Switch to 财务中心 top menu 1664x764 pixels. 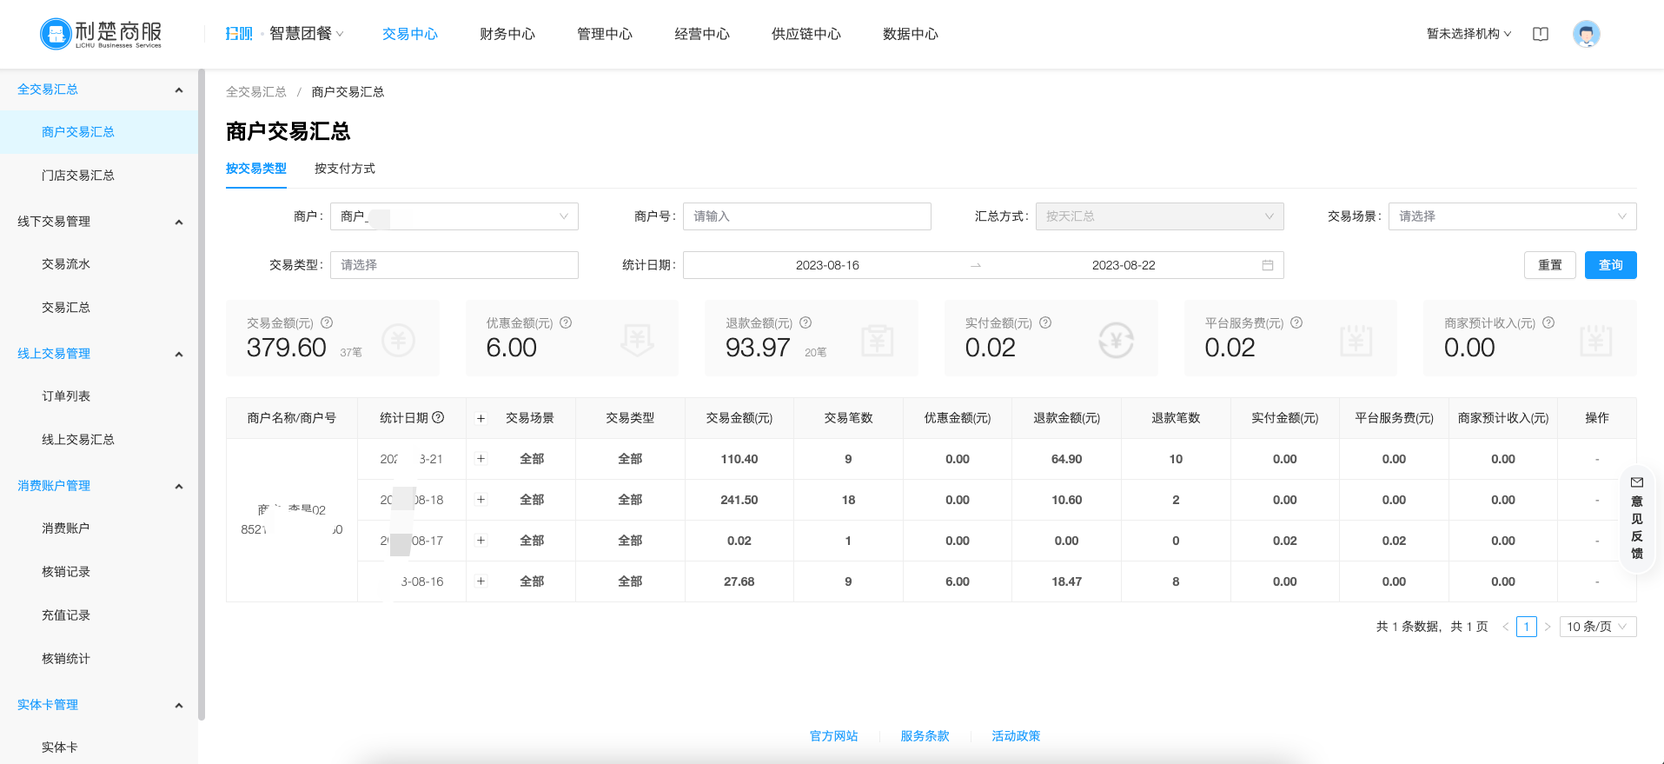click(x=507, y=34)
